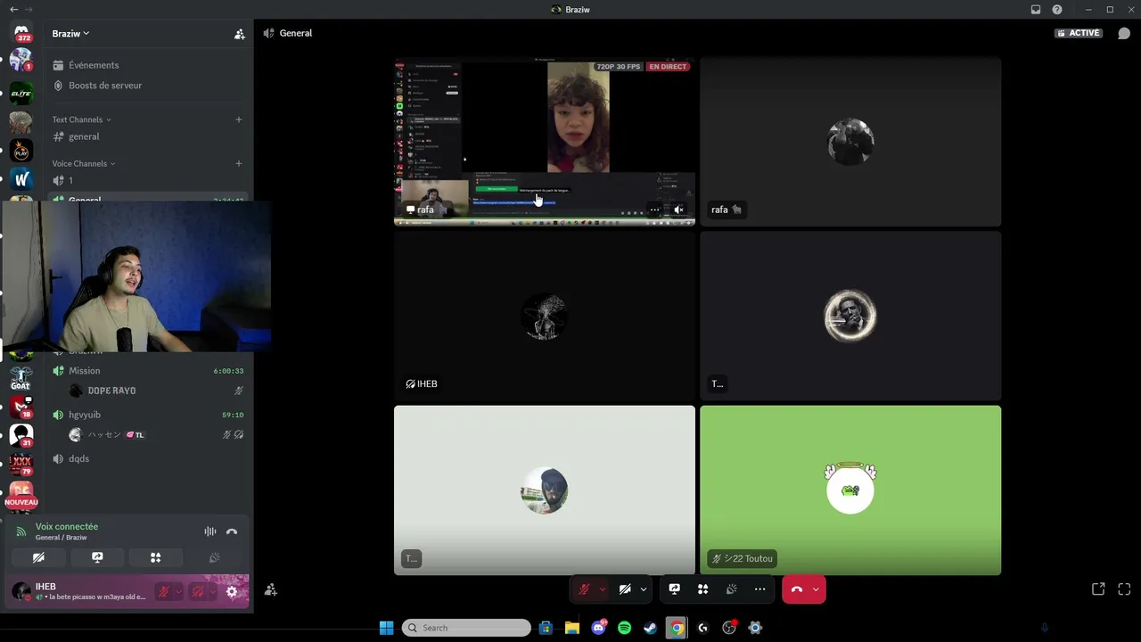Click the Voix connectée status link
1141x642 pixels.
point(67,527)
